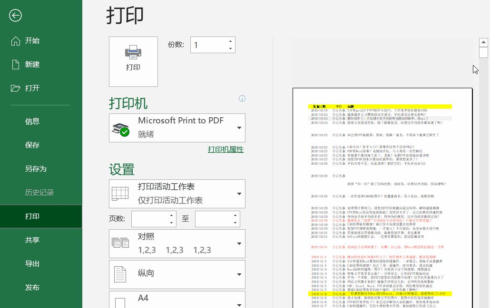Open the 共享 page
Screen dimensions: 490x308
click(x=32, y=240)
